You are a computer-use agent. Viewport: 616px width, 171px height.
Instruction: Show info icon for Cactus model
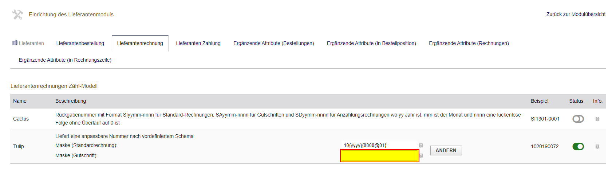597,119
